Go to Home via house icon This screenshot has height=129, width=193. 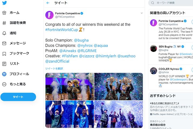[4, 13]
